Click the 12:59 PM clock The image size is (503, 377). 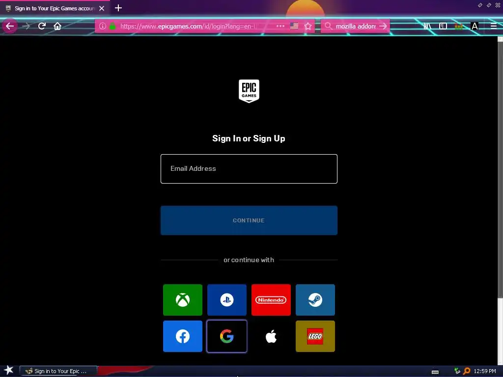(485, 371)
